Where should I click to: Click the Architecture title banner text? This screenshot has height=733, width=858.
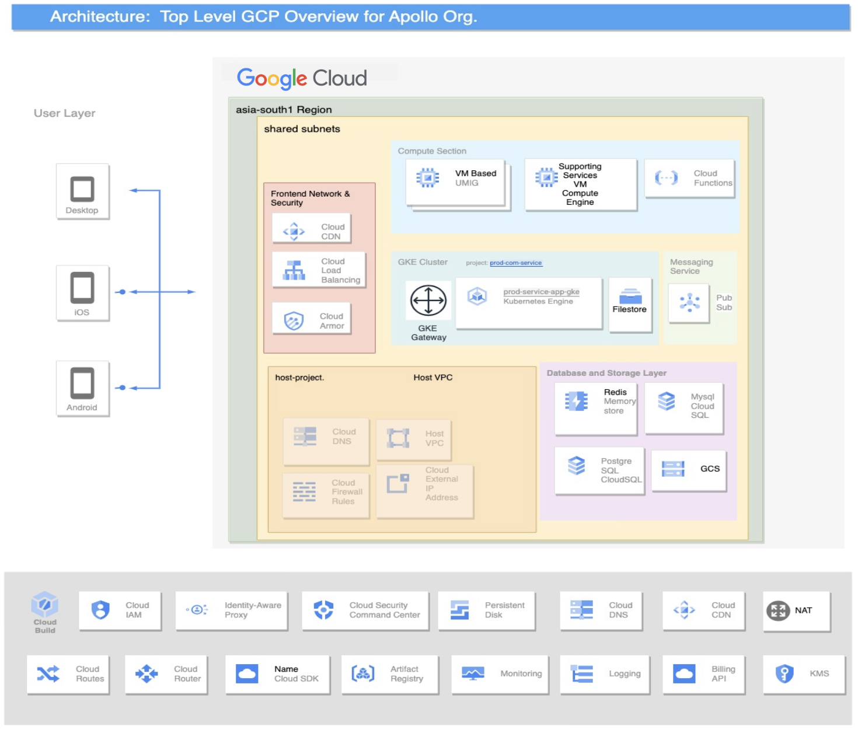pos(263,16)
